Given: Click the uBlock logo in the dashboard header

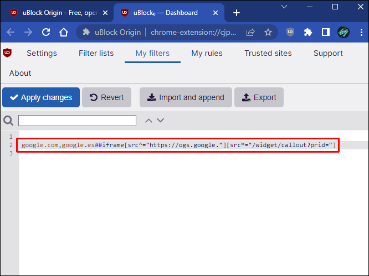Looking at the screenshot, I should click(x=7, y=53).
